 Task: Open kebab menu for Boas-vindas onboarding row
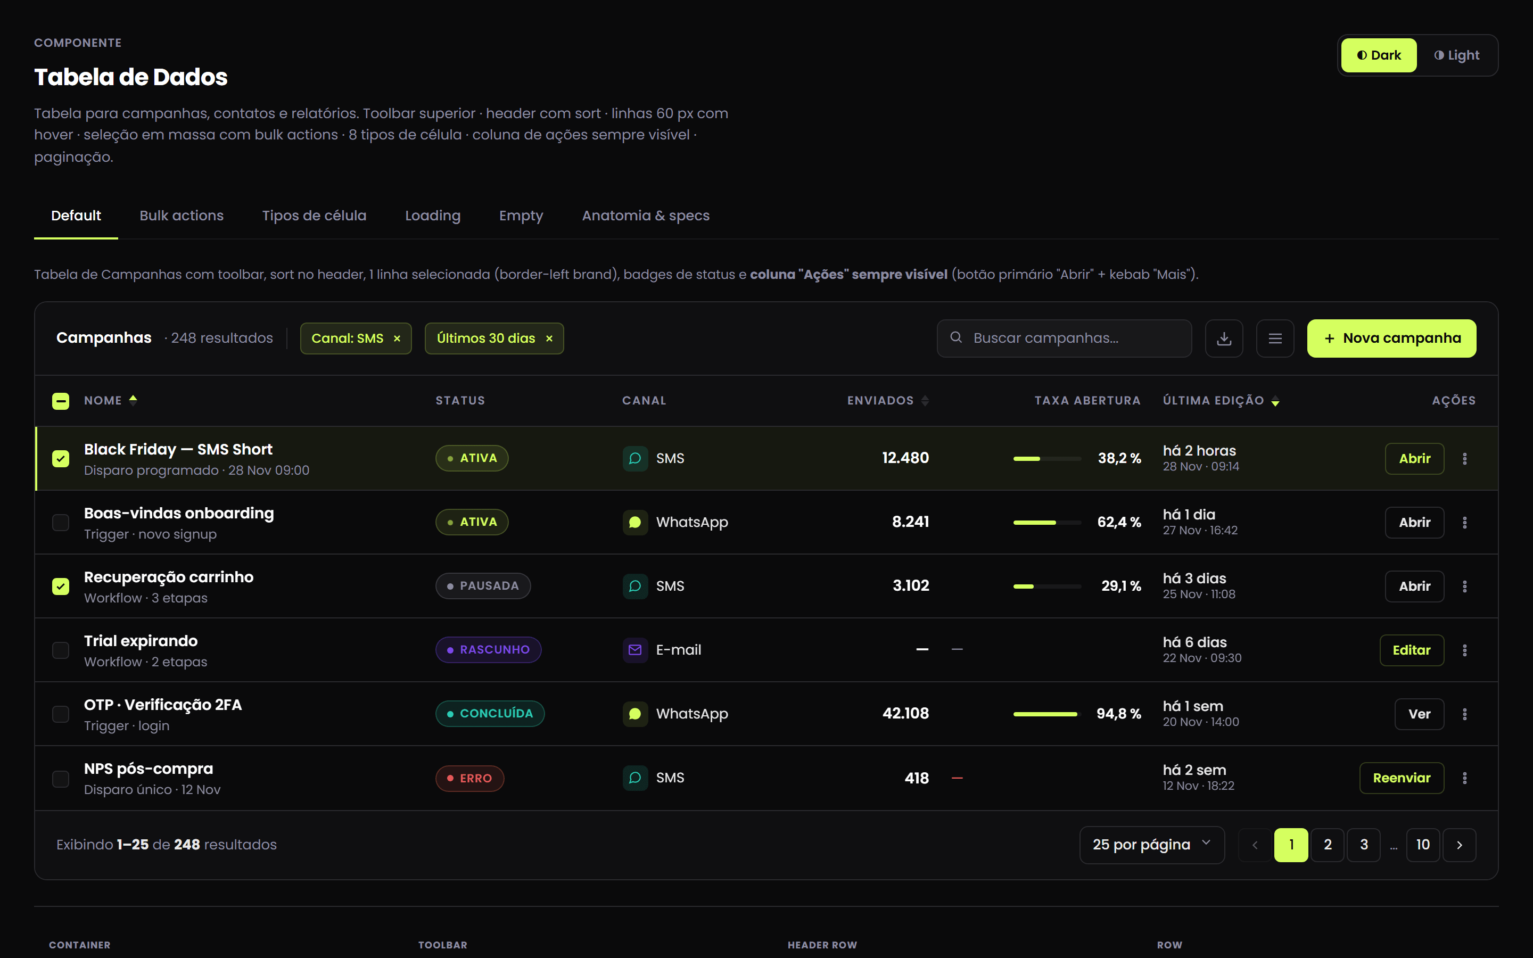(x=1464, y=523)
